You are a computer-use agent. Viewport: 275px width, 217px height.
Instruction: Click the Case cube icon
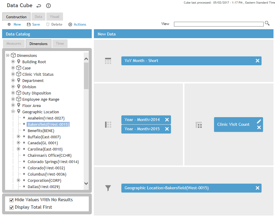[x=19, y=68]
